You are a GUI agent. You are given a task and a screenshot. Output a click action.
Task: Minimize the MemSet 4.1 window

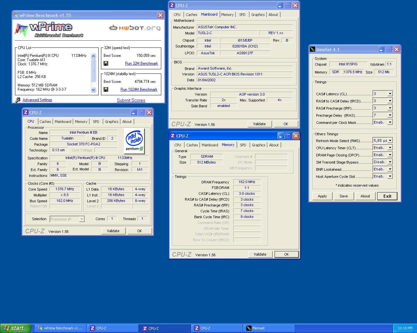click(381, 49)
